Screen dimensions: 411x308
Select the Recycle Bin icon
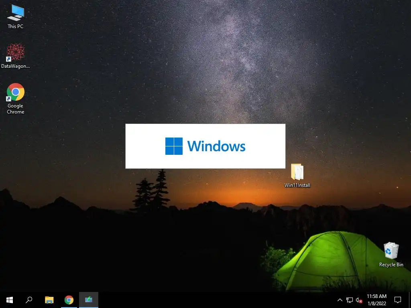[391, 254]
